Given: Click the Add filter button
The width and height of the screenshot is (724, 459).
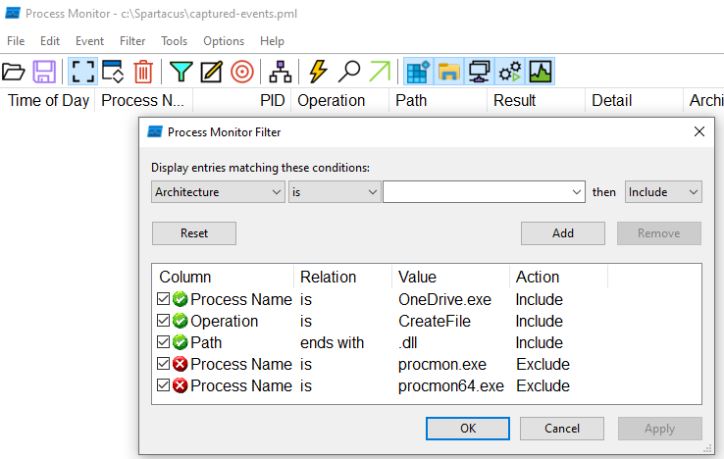Looking at the screenshot, I should 563,233.
